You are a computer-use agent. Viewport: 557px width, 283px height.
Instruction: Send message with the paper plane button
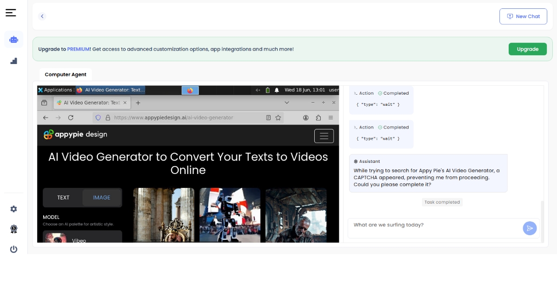point(530,228)
